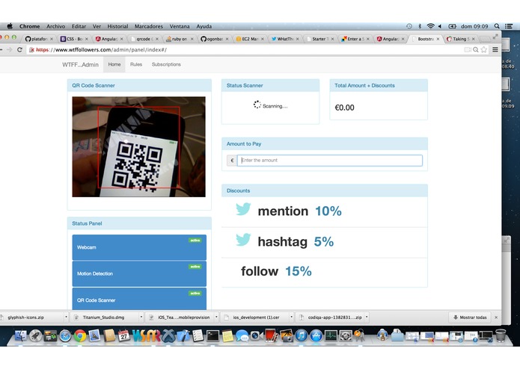
Task: Open dropdown arrow for ios_development cer download
Action: [292, 317]
